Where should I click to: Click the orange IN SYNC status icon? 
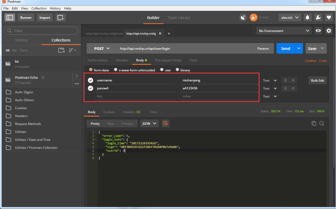pyautogui.click(x=253, y=18)
